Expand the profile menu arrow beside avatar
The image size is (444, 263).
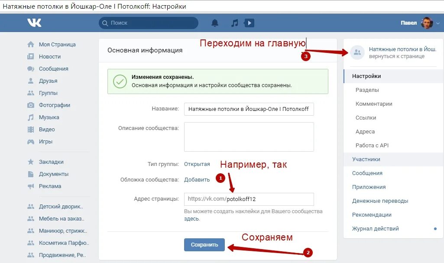point(438,23)
